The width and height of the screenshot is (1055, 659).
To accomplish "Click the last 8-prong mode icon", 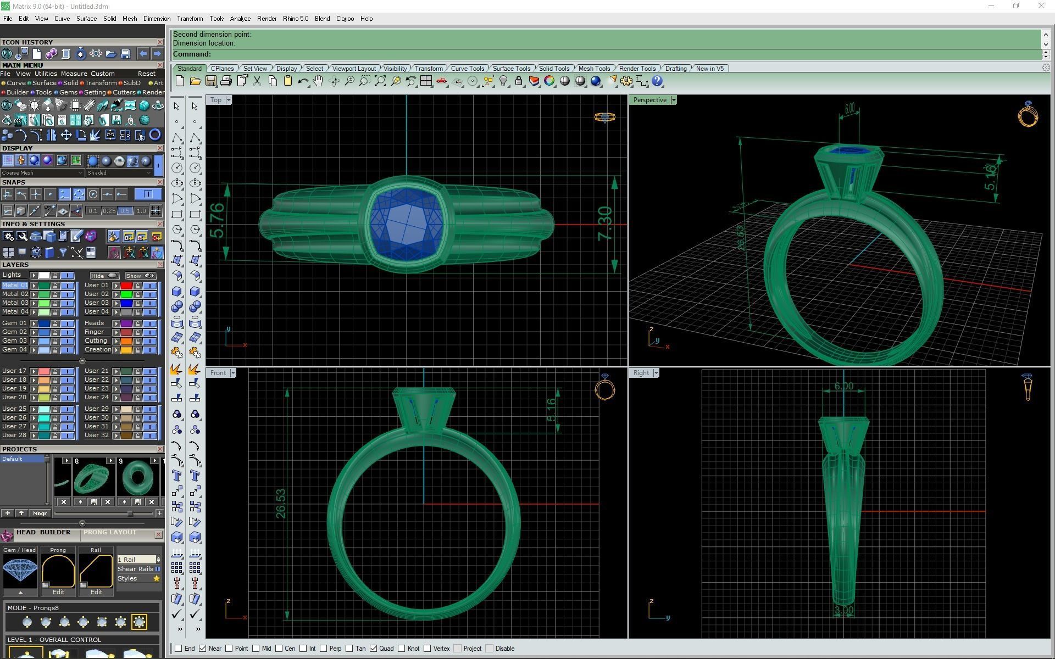I will (139, 622).
